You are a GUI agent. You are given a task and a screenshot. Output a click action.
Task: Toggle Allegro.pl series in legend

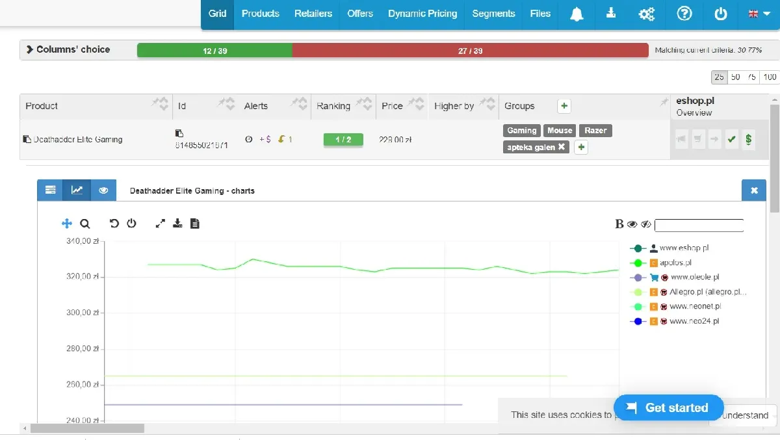click(688, 292)
